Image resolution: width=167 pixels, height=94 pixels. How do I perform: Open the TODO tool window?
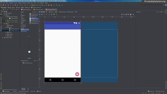[39, 91]
